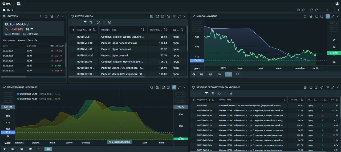Select 5Л range in КЛМ ХВОЙНЫЕ chart
The width and height of the screenshot is (341, 152).
pyautogui.click(x=48, y=149)
